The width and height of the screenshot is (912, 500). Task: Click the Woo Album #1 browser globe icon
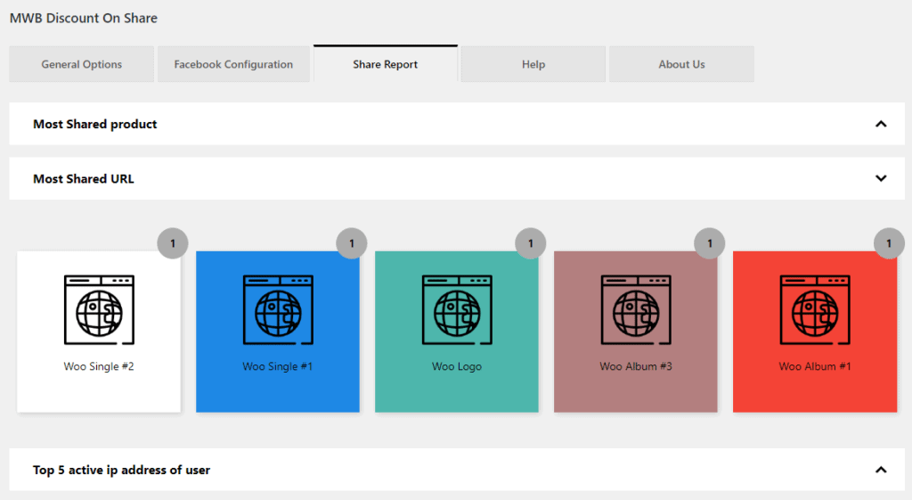(815, 309)
